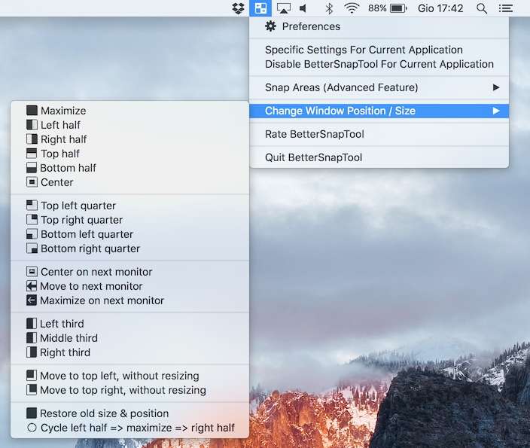
Task: Click the Right third icon
Action: coord(32,352)
